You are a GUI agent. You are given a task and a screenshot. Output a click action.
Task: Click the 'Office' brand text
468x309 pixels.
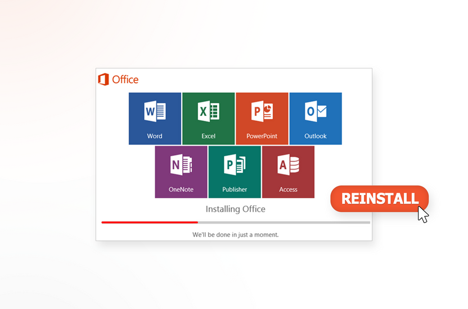(125, 80)
